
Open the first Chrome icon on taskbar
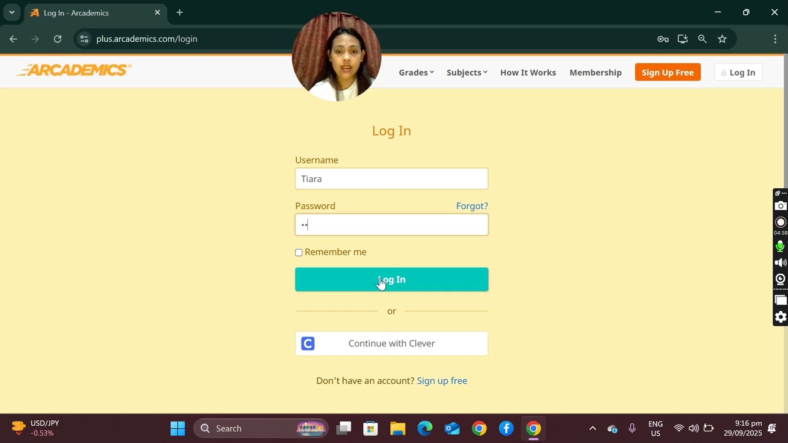click(479, 428)
